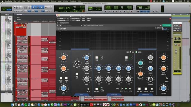191x107 pixels.
Task: Click the Softube logo in plugin header
Action: point(62,29)
